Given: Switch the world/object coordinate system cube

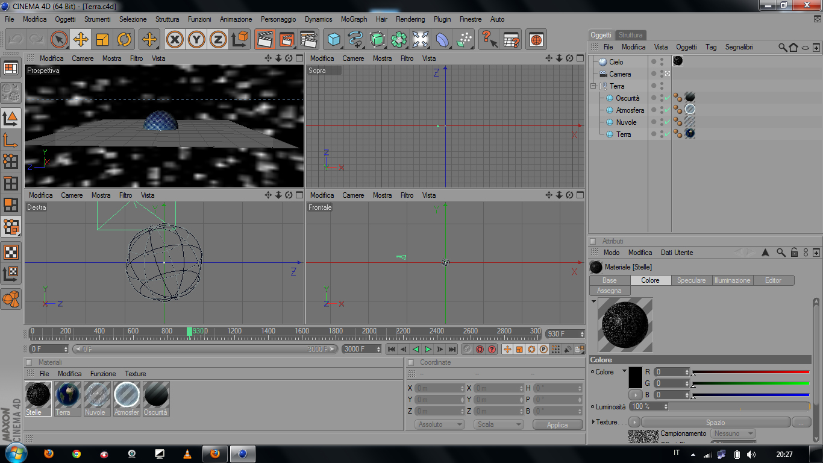Looking at the screenshot, I should [x=240, y=40].
